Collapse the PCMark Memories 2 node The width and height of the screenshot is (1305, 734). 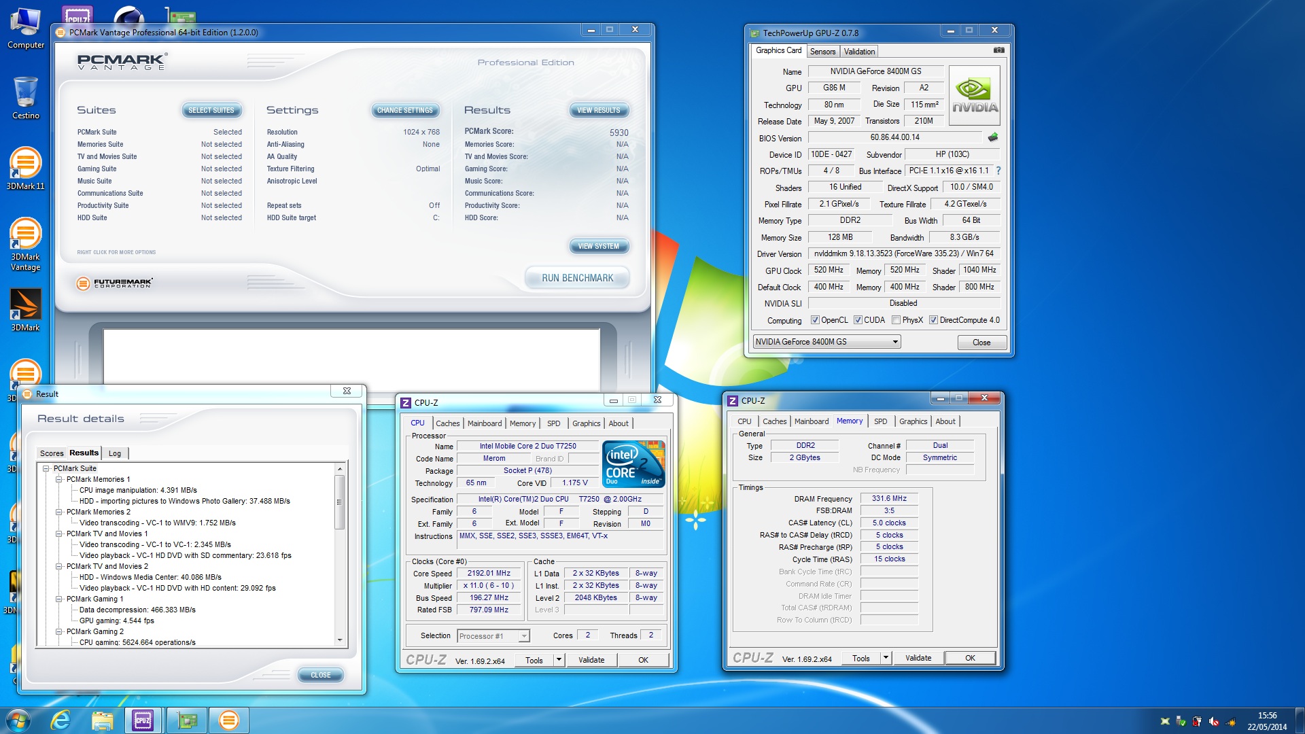tap(59, 512)
